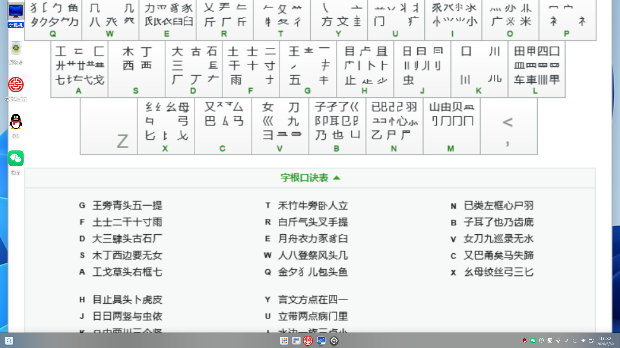Click the M key radical cell
620x348 pixels.
tap(452, 126)
